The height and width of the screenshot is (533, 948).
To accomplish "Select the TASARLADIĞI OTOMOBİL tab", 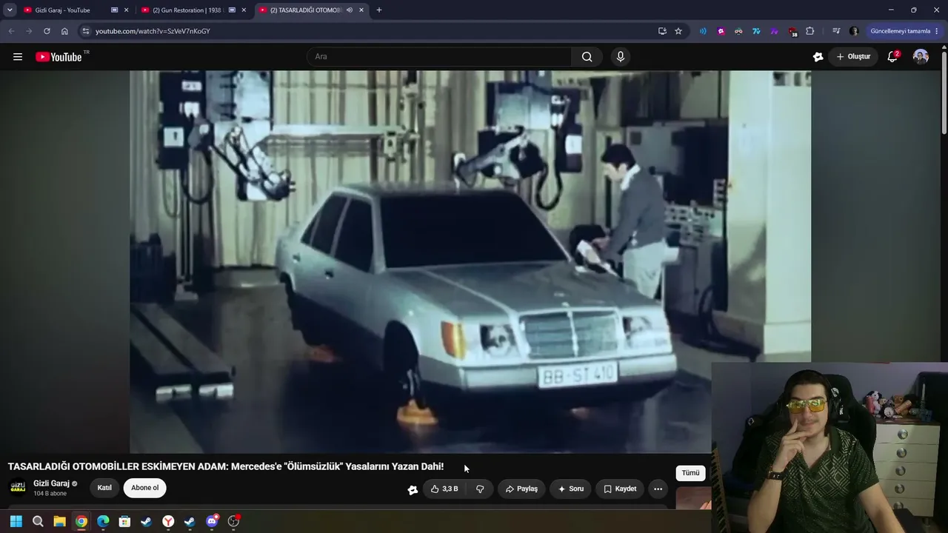I will click(x=306, y=10).
